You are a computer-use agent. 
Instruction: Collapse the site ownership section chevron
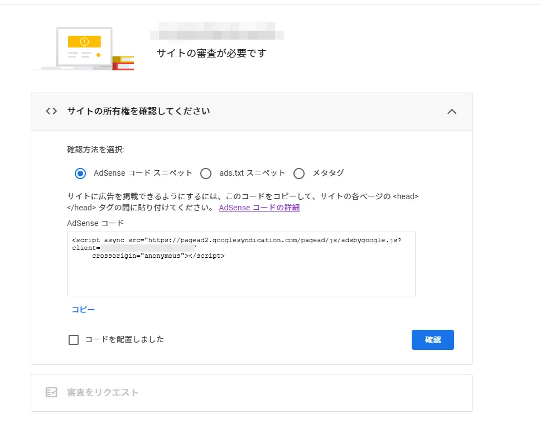point(452,112)
